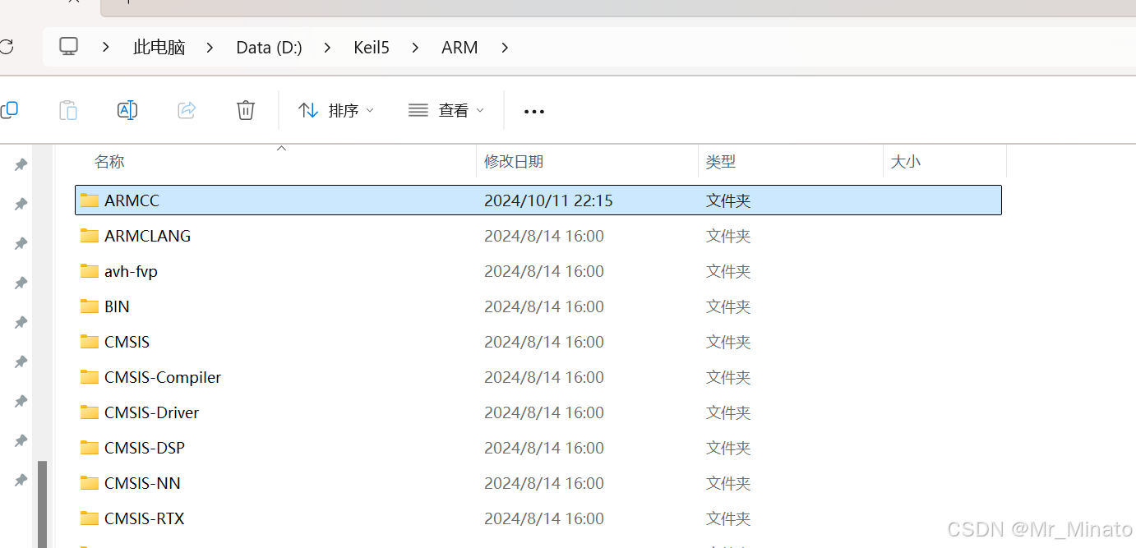Open the BIN folder icon
The width and height of the screenshot is (1136, 548).
pos(89,306)
